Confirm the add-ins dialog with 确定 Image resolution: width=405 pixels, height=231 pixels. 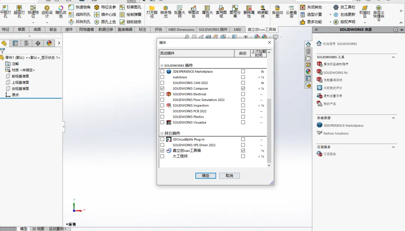tap(205, 176)
